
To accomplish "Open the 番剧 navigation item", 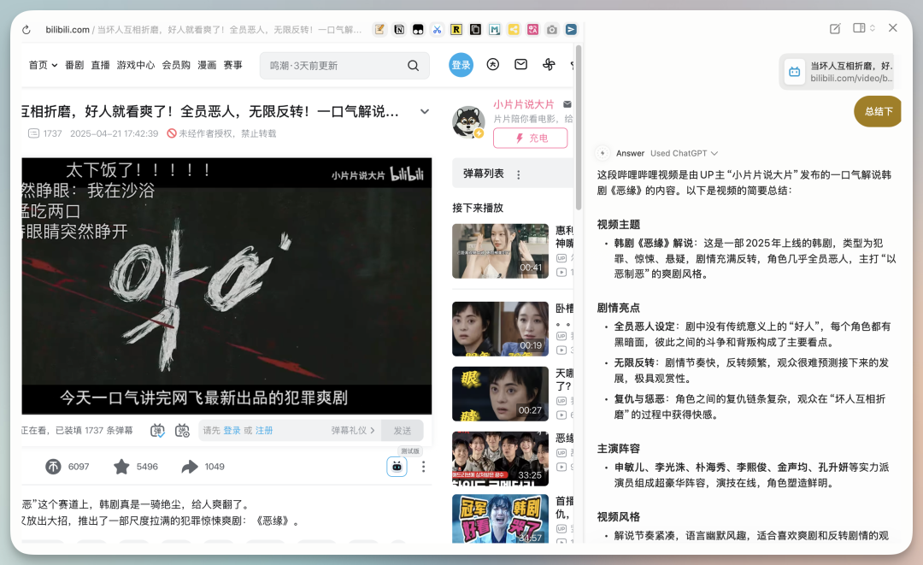I will pyautogui.click(x=74, y=65).
